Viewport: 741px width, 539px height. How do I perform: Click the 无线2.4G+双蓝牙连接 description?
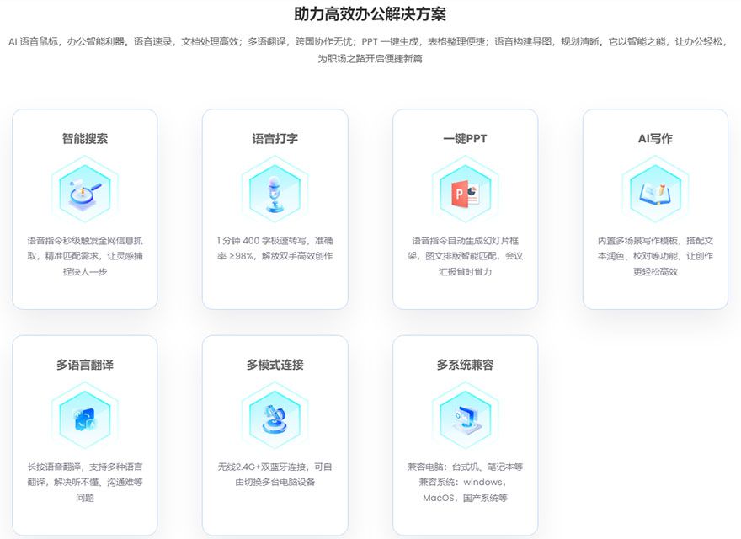pyautogui.click(x=275, y=474)
